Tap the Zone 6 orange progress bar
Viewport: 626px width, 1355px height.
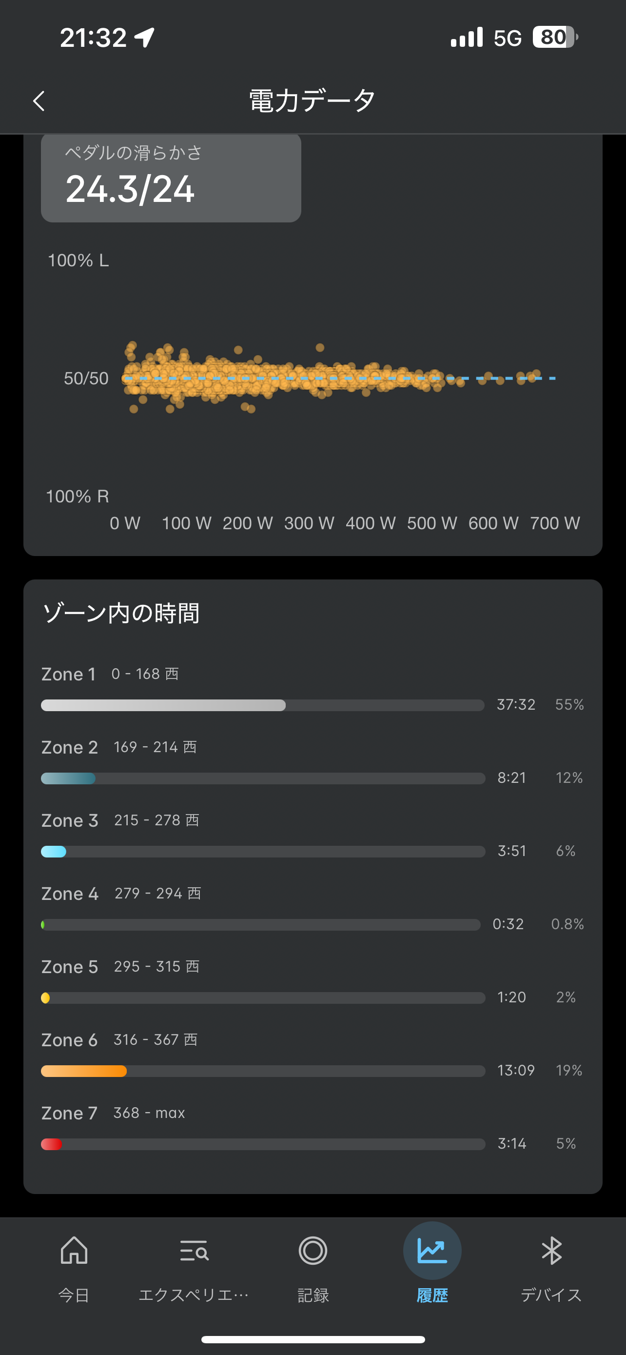pyautogui.click(x=84, y=1071)
